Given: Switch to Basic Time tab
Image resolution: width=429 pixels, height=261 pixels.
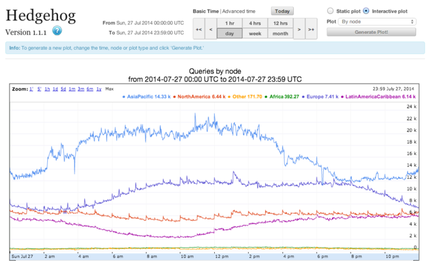Looking at the screenshot, I should click(x=206, y=11).
